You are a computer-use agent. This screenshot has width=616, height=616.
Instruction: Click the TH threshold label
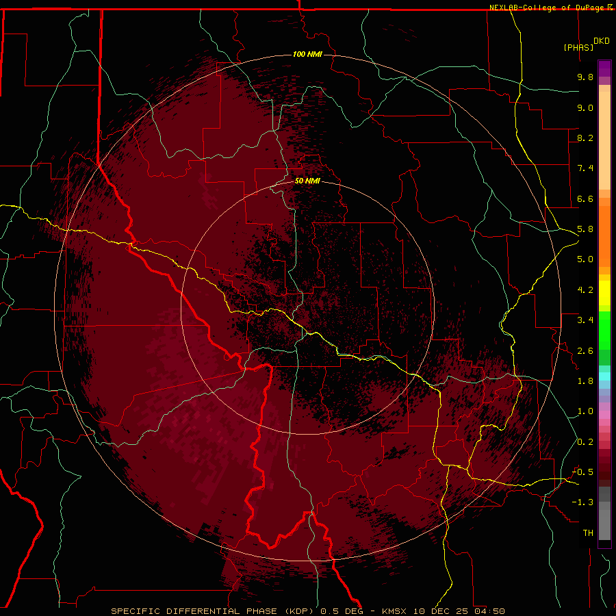(588, 533)
